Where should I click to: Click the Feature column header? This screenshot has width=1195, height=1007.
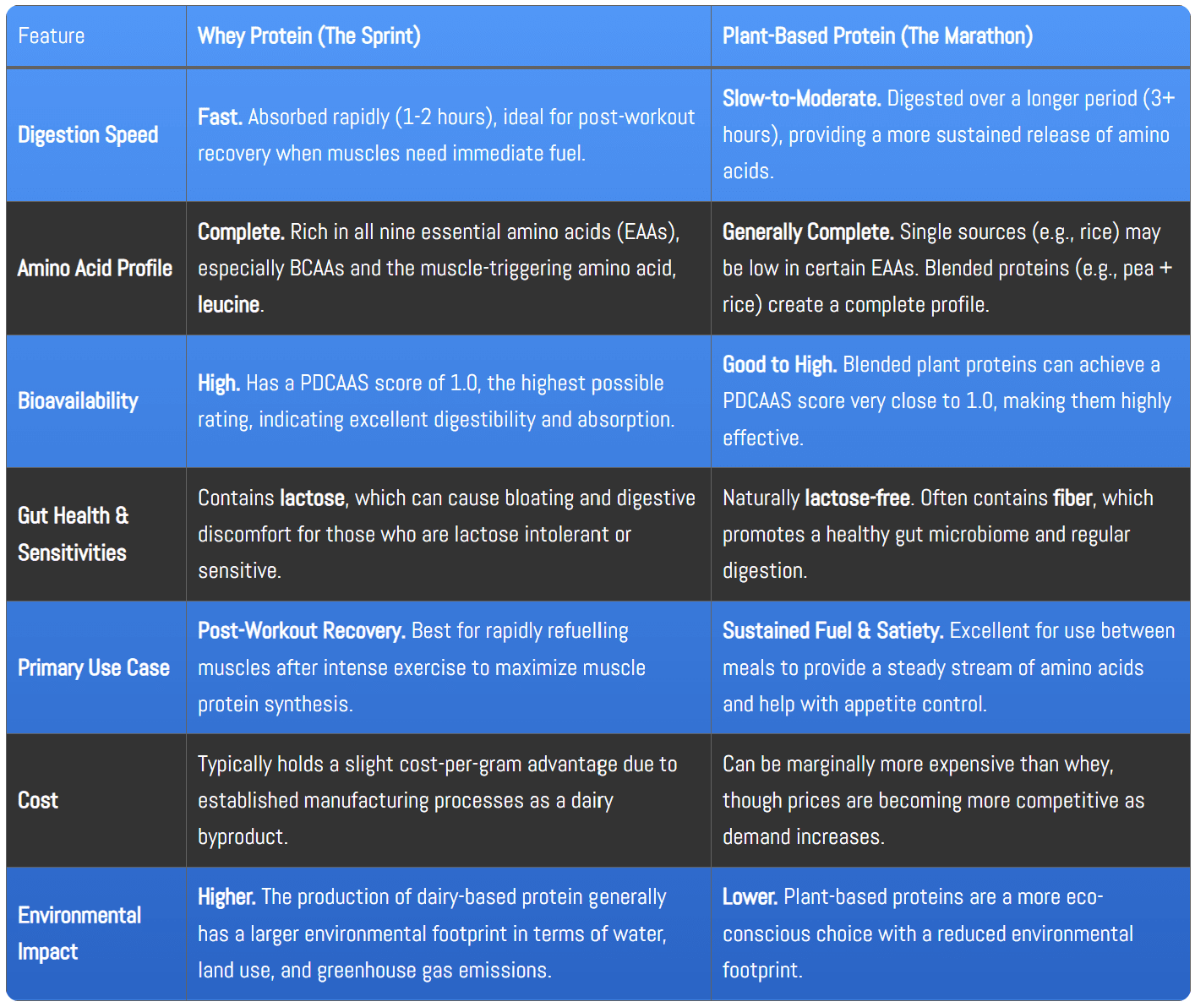(x=52, y=36)
